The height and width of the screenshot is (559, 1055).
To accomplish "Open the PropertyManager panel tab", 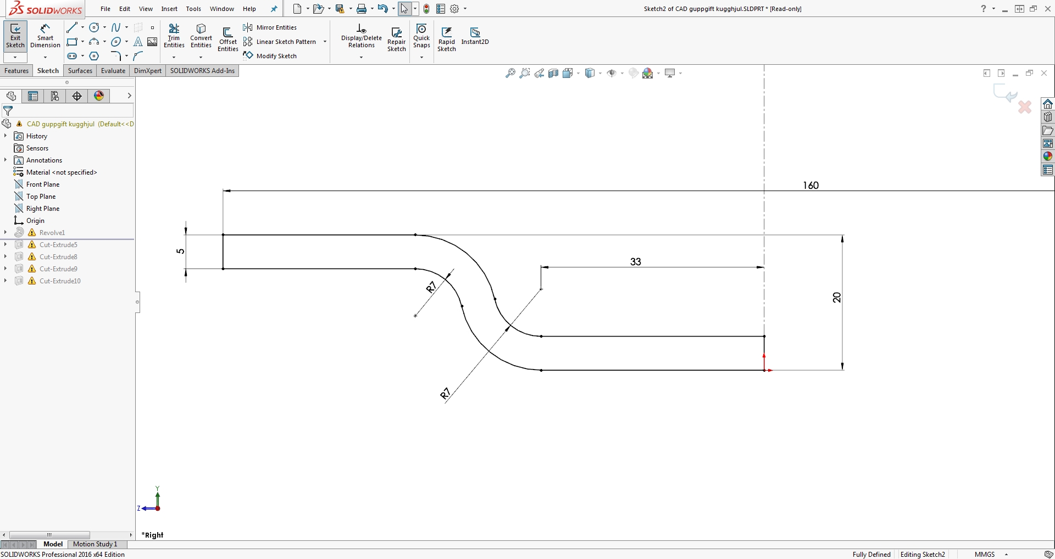I will [x=33, y=96].
